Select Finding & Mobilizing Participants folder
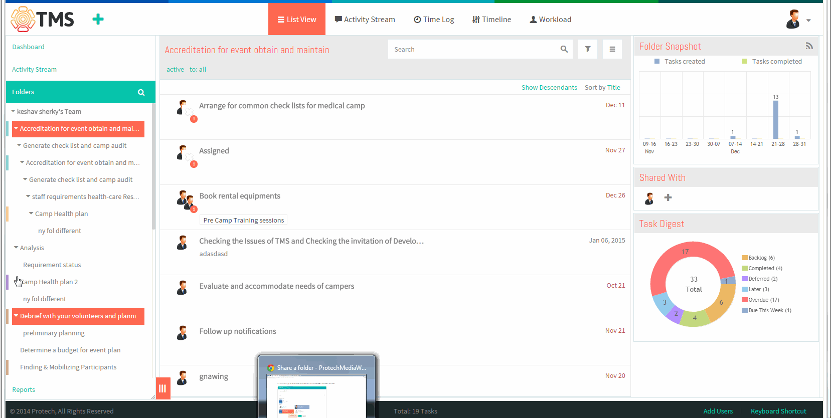 coord(68,367)
